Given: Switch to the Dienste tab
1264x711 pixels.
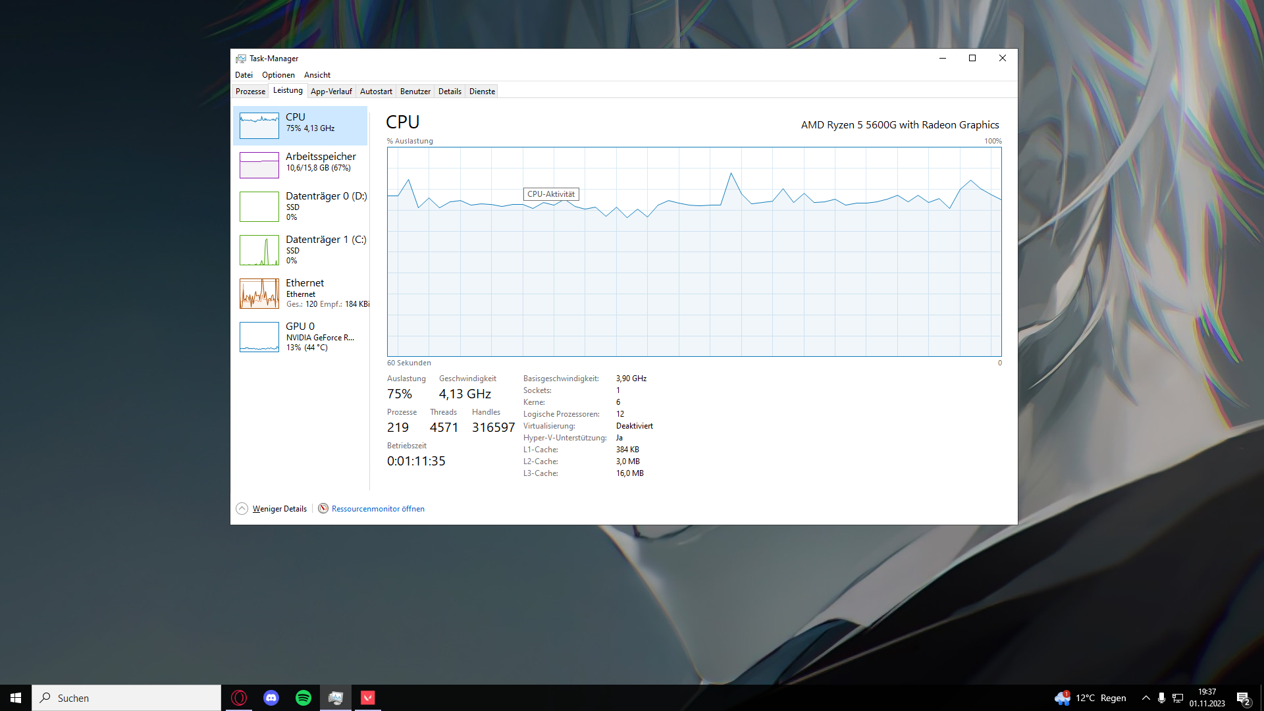Looking at the screenshot, I should 482,92.
